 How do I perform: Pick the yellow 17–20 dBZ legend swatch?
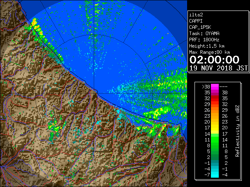point(215,128)
